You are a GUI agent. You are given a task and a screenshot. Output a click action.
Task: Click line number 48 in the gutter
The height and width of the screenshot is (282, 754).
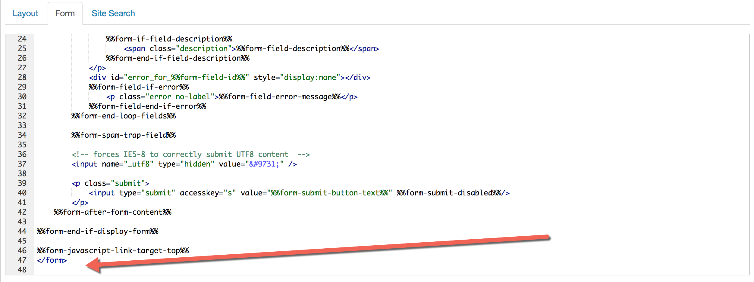(22, 270)
